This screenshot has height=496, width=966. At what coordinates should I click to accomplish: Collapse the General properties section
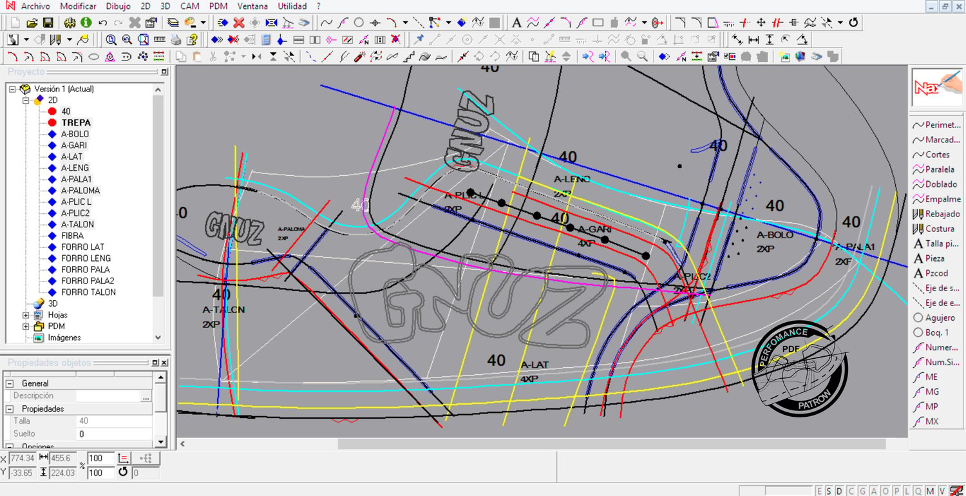tap(10, 383)
